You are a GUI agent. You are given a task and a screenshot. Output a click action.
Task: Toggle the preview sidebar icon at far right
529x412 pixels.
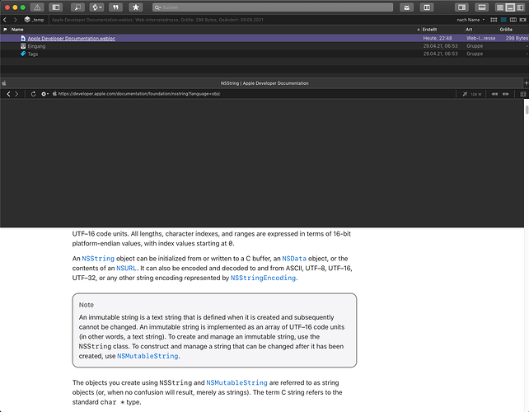[x=523, y=94]
